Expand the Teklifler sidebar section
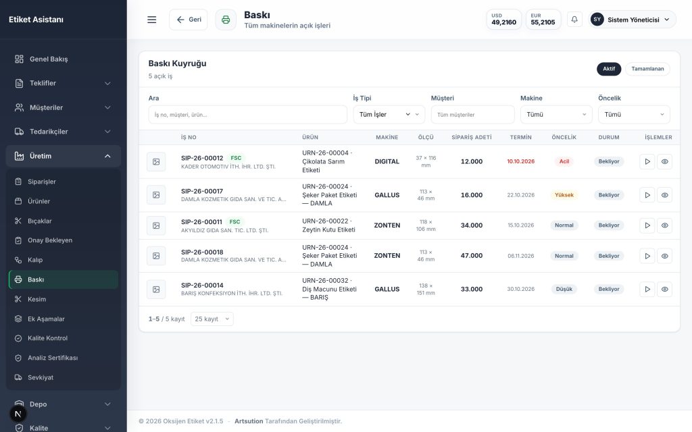The image size is (692, 432). [x=63, y=83]
